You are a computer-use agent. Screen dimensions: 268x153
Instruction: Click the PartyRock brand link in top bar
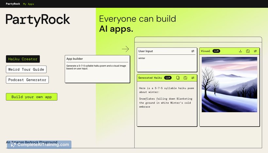tap(13, 4)
